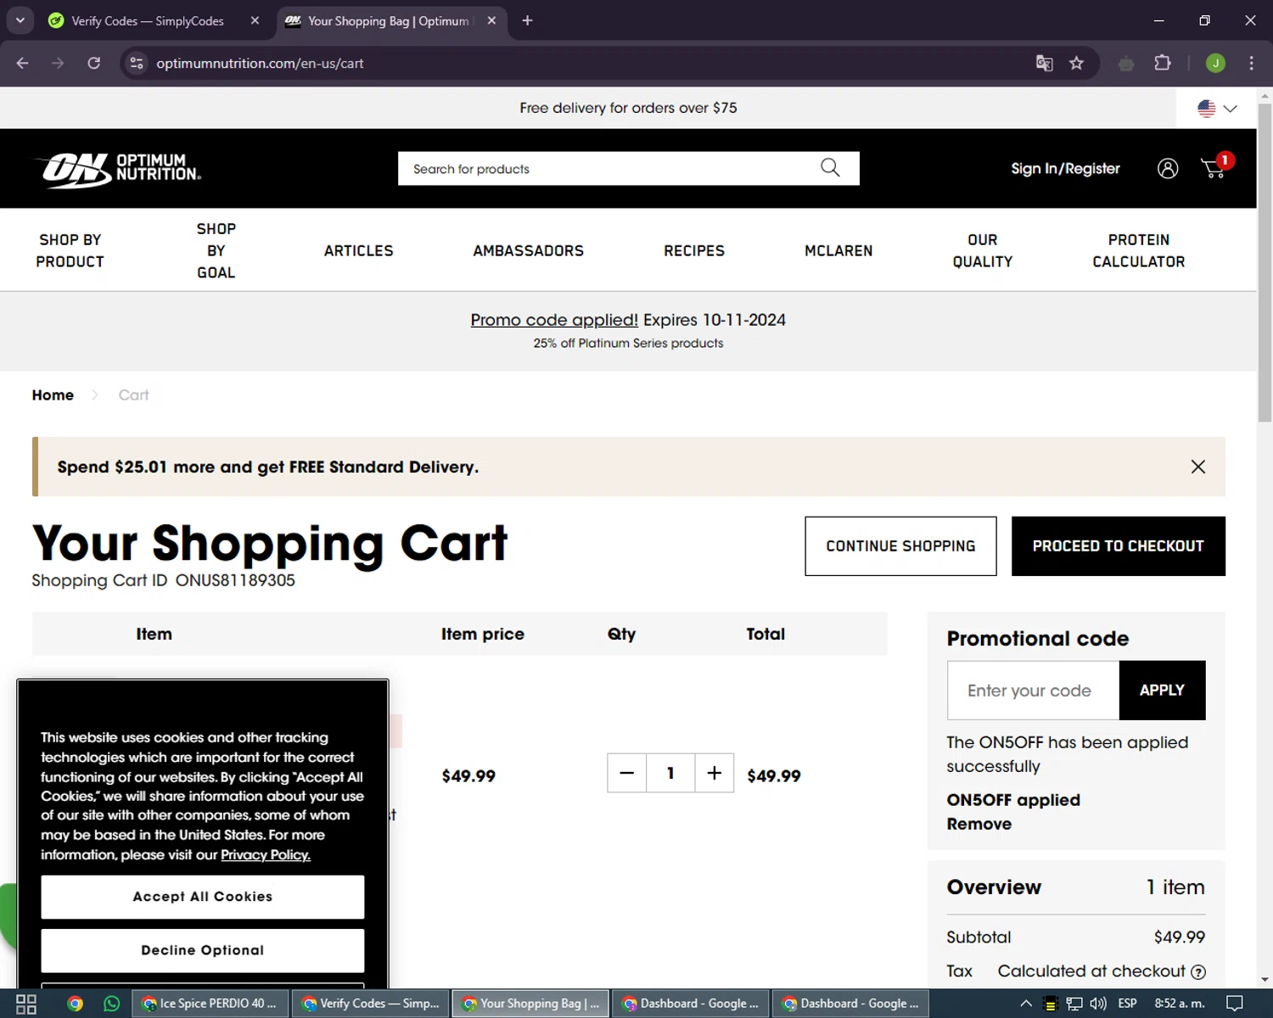This screenshot has width=1273, height=1018.
Task: Click the search magnifier icon
Action: tap(830, 168)
